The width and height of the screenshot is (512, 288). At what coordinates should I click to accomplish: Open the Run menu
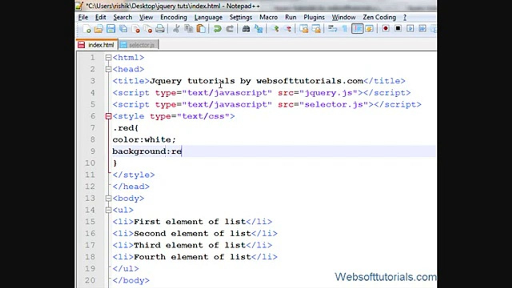[x=291, y=17]
